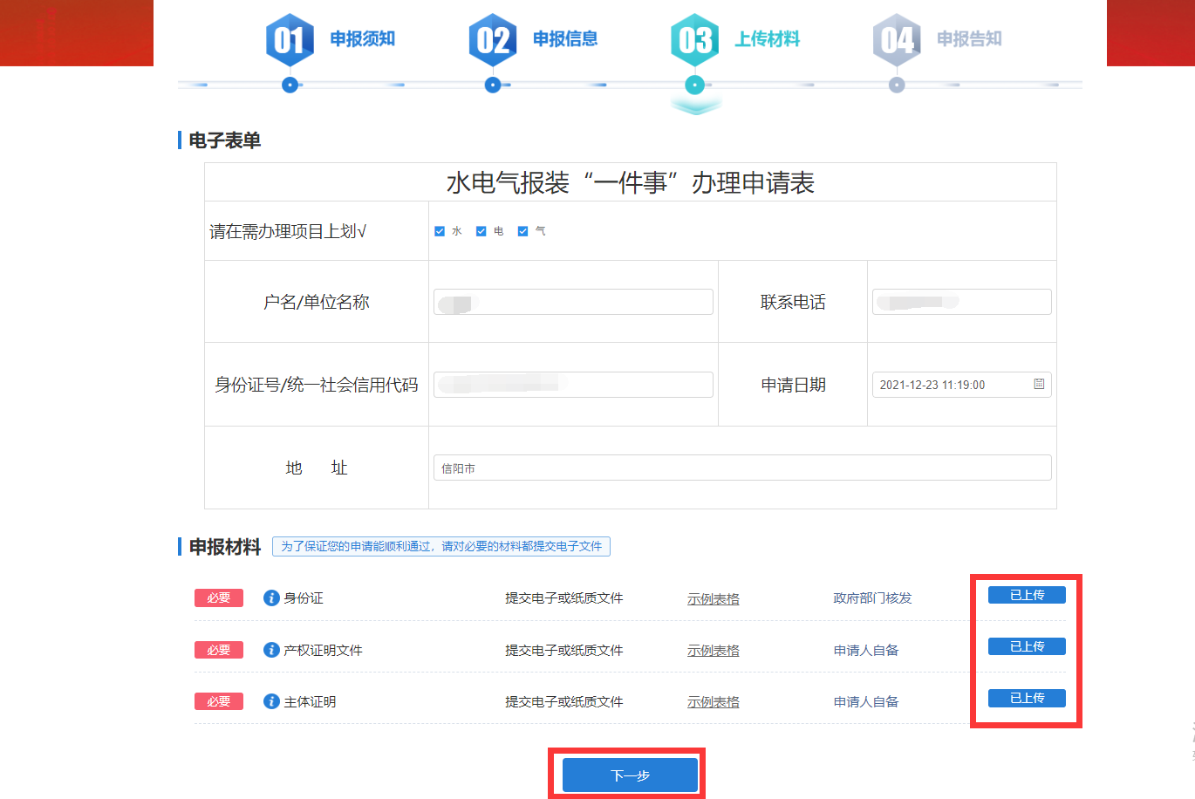Toggle the 电 checkbox
The image size is (1195, 799).
pos(481,231)
